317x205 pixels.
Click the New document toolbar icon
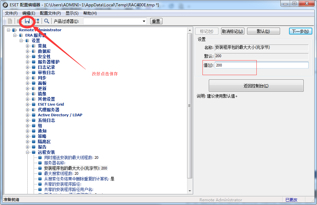[x=10, y=21]
